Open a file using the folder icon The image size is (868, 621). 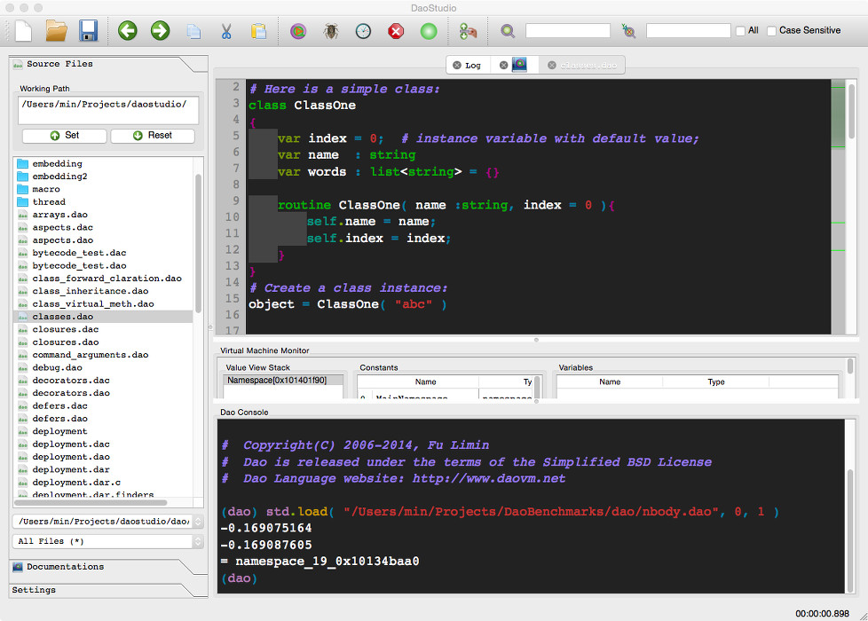(56, 30)
